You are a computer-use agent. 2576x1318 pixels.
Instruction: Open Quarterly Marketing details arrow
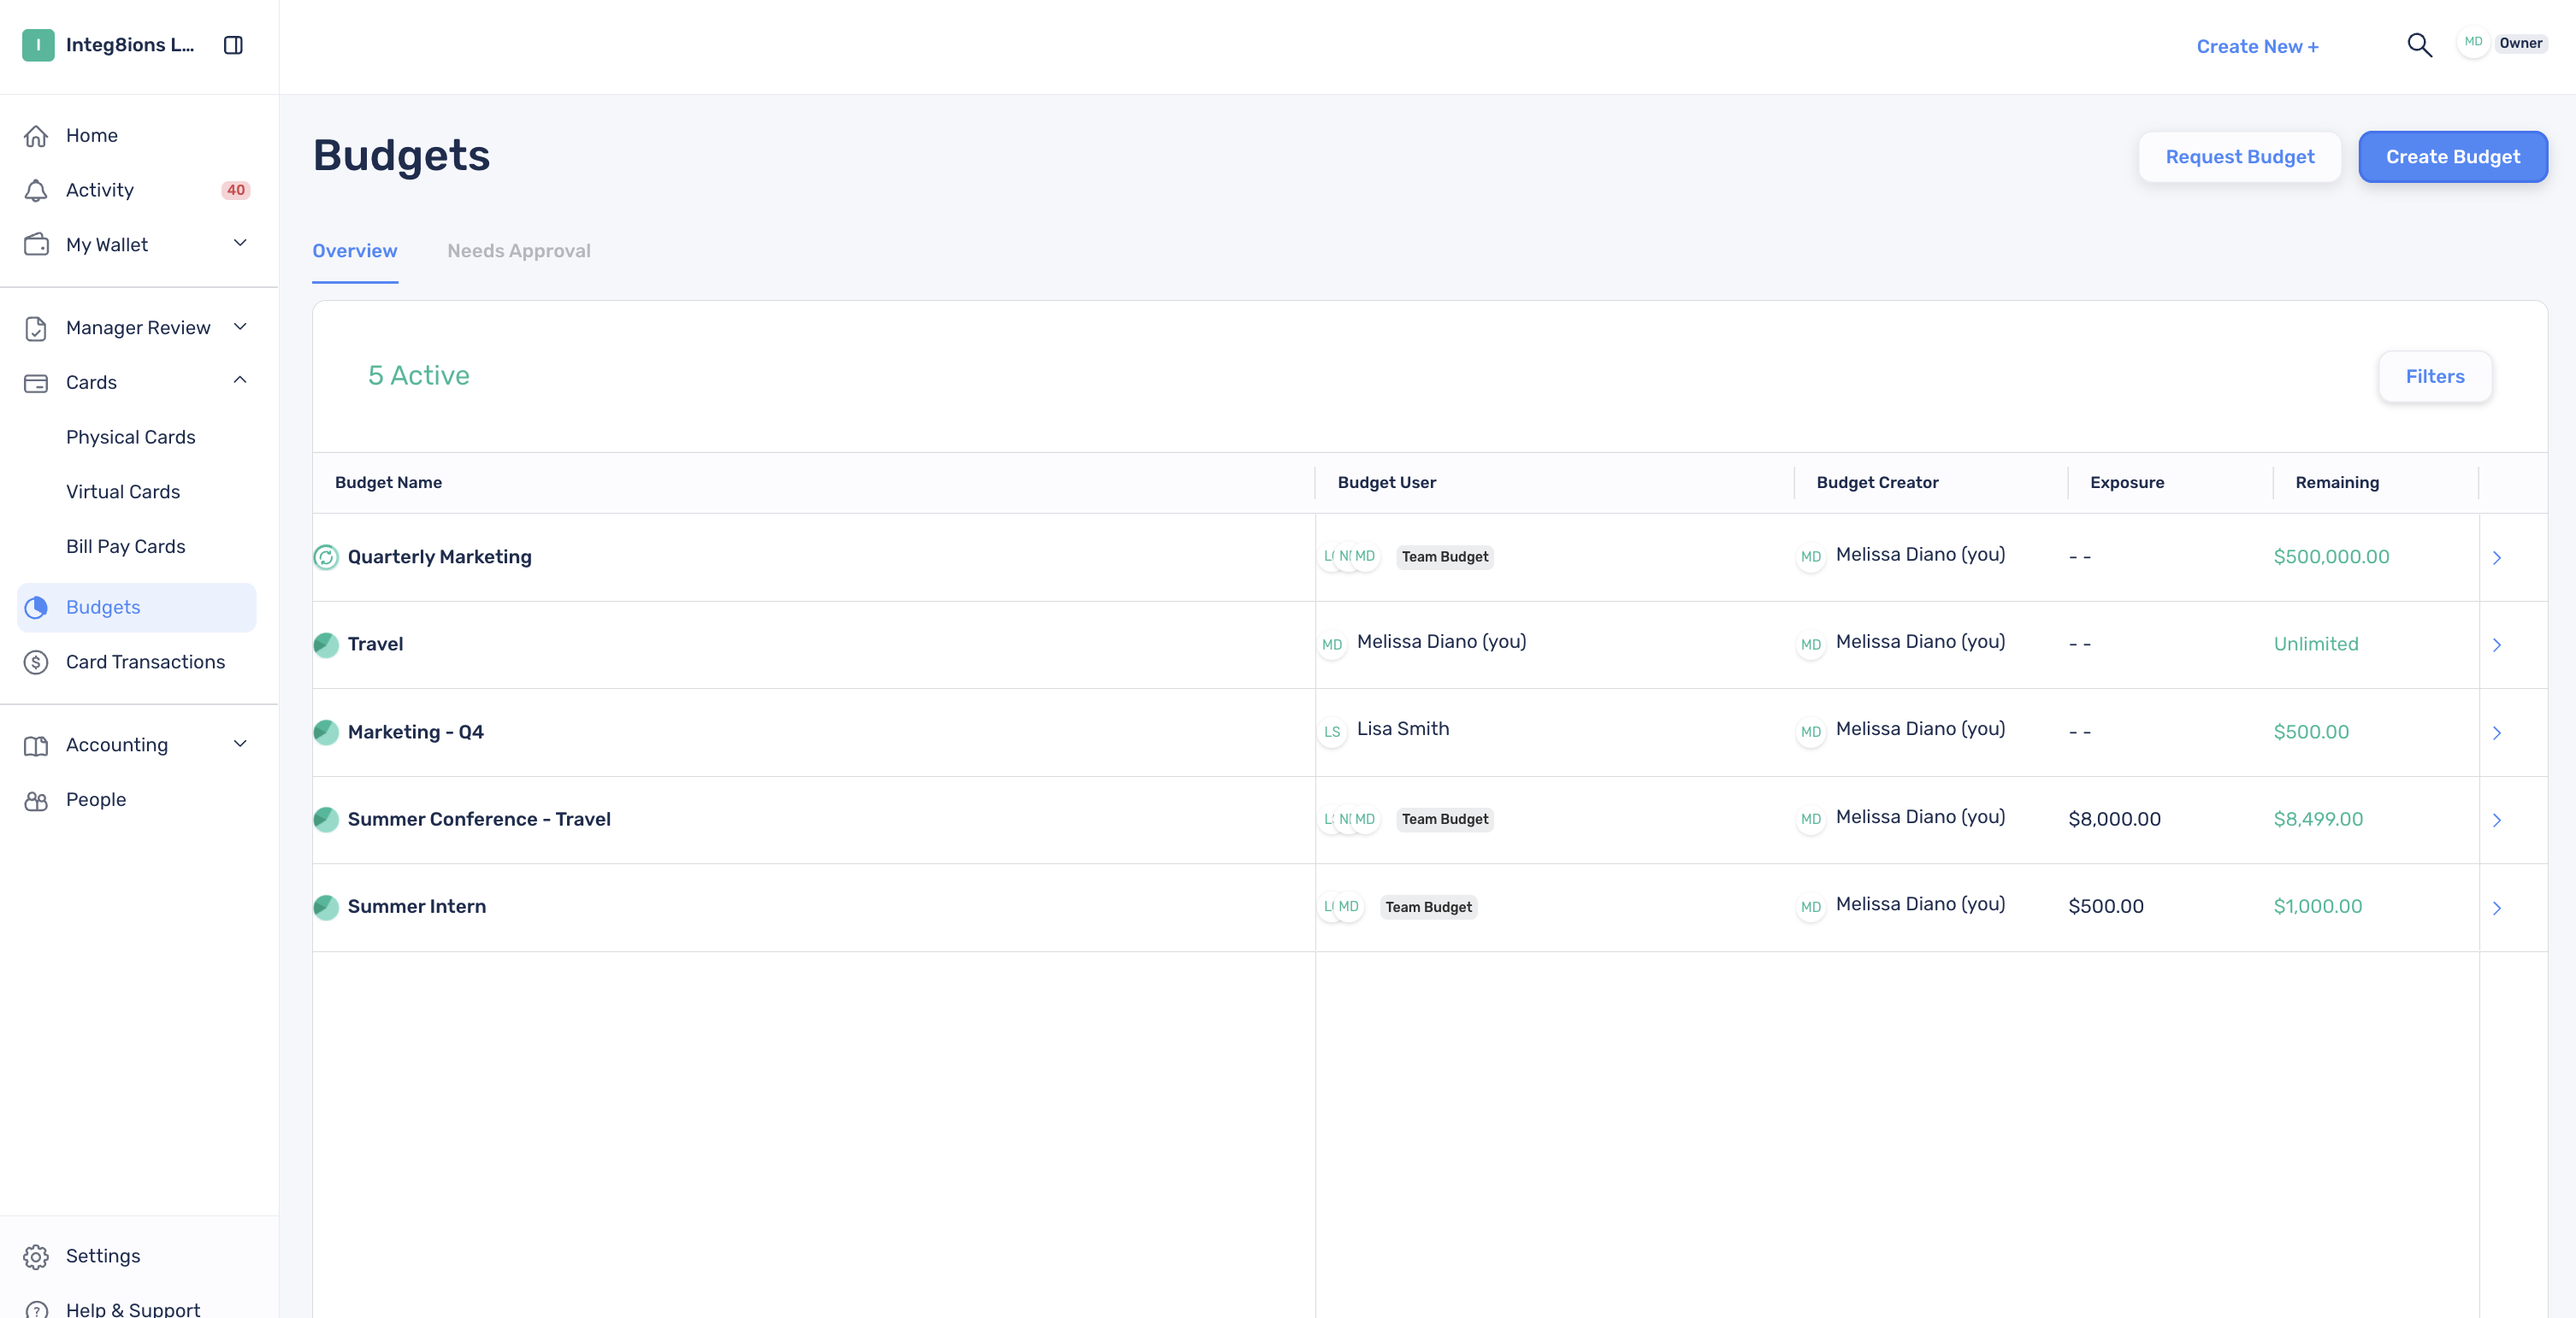coord(2497,557)
